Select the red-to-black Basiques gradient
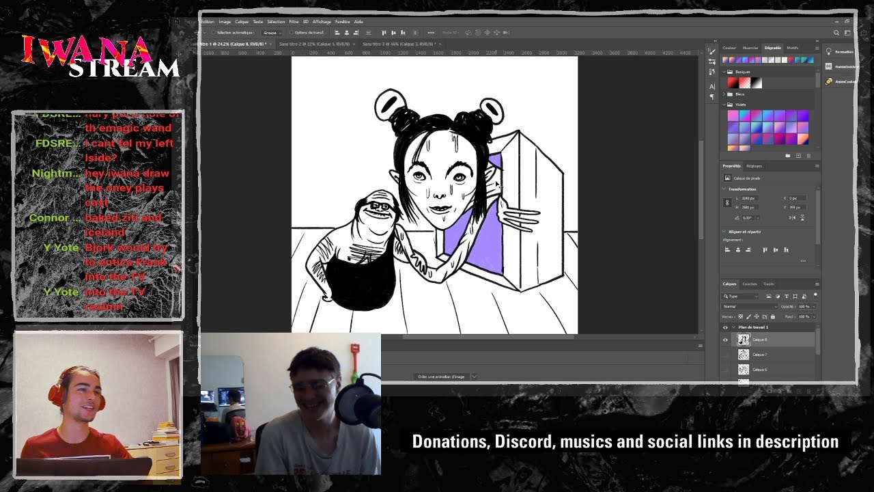The image size is (874, 492). [x=733, y=83]
